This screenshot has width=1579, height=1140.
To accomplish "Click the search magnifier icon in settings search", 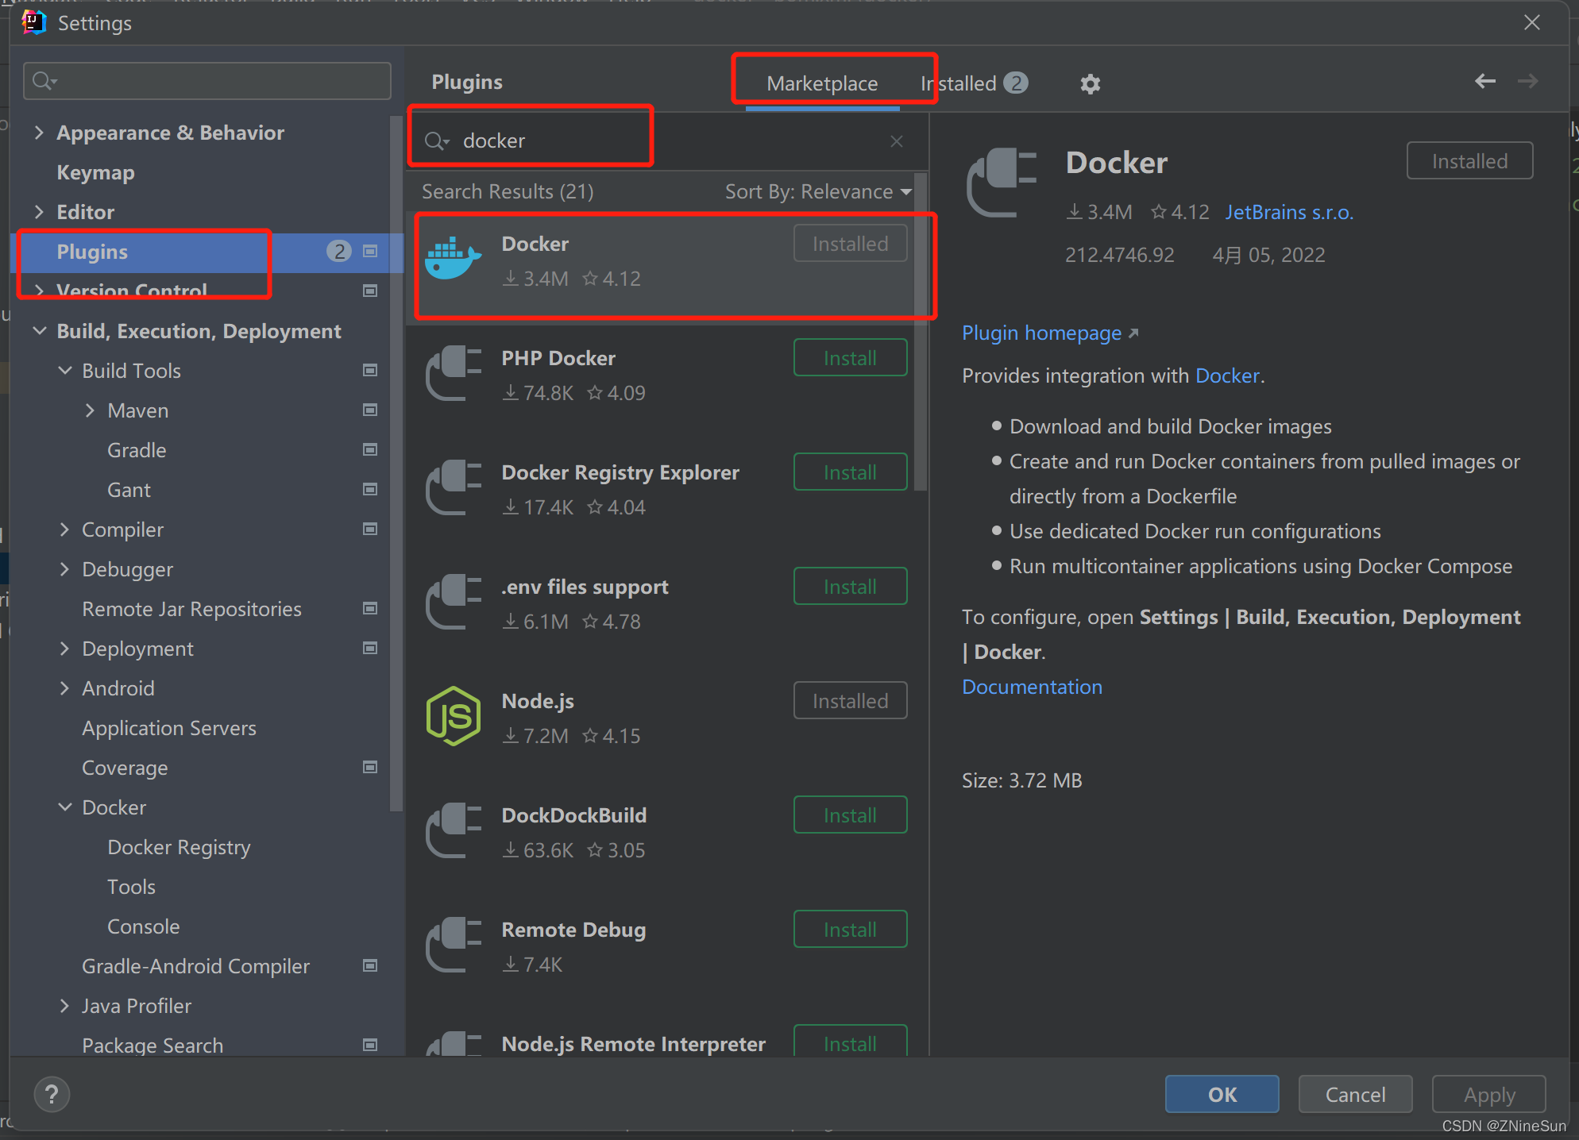I will [x=44, y=81].
